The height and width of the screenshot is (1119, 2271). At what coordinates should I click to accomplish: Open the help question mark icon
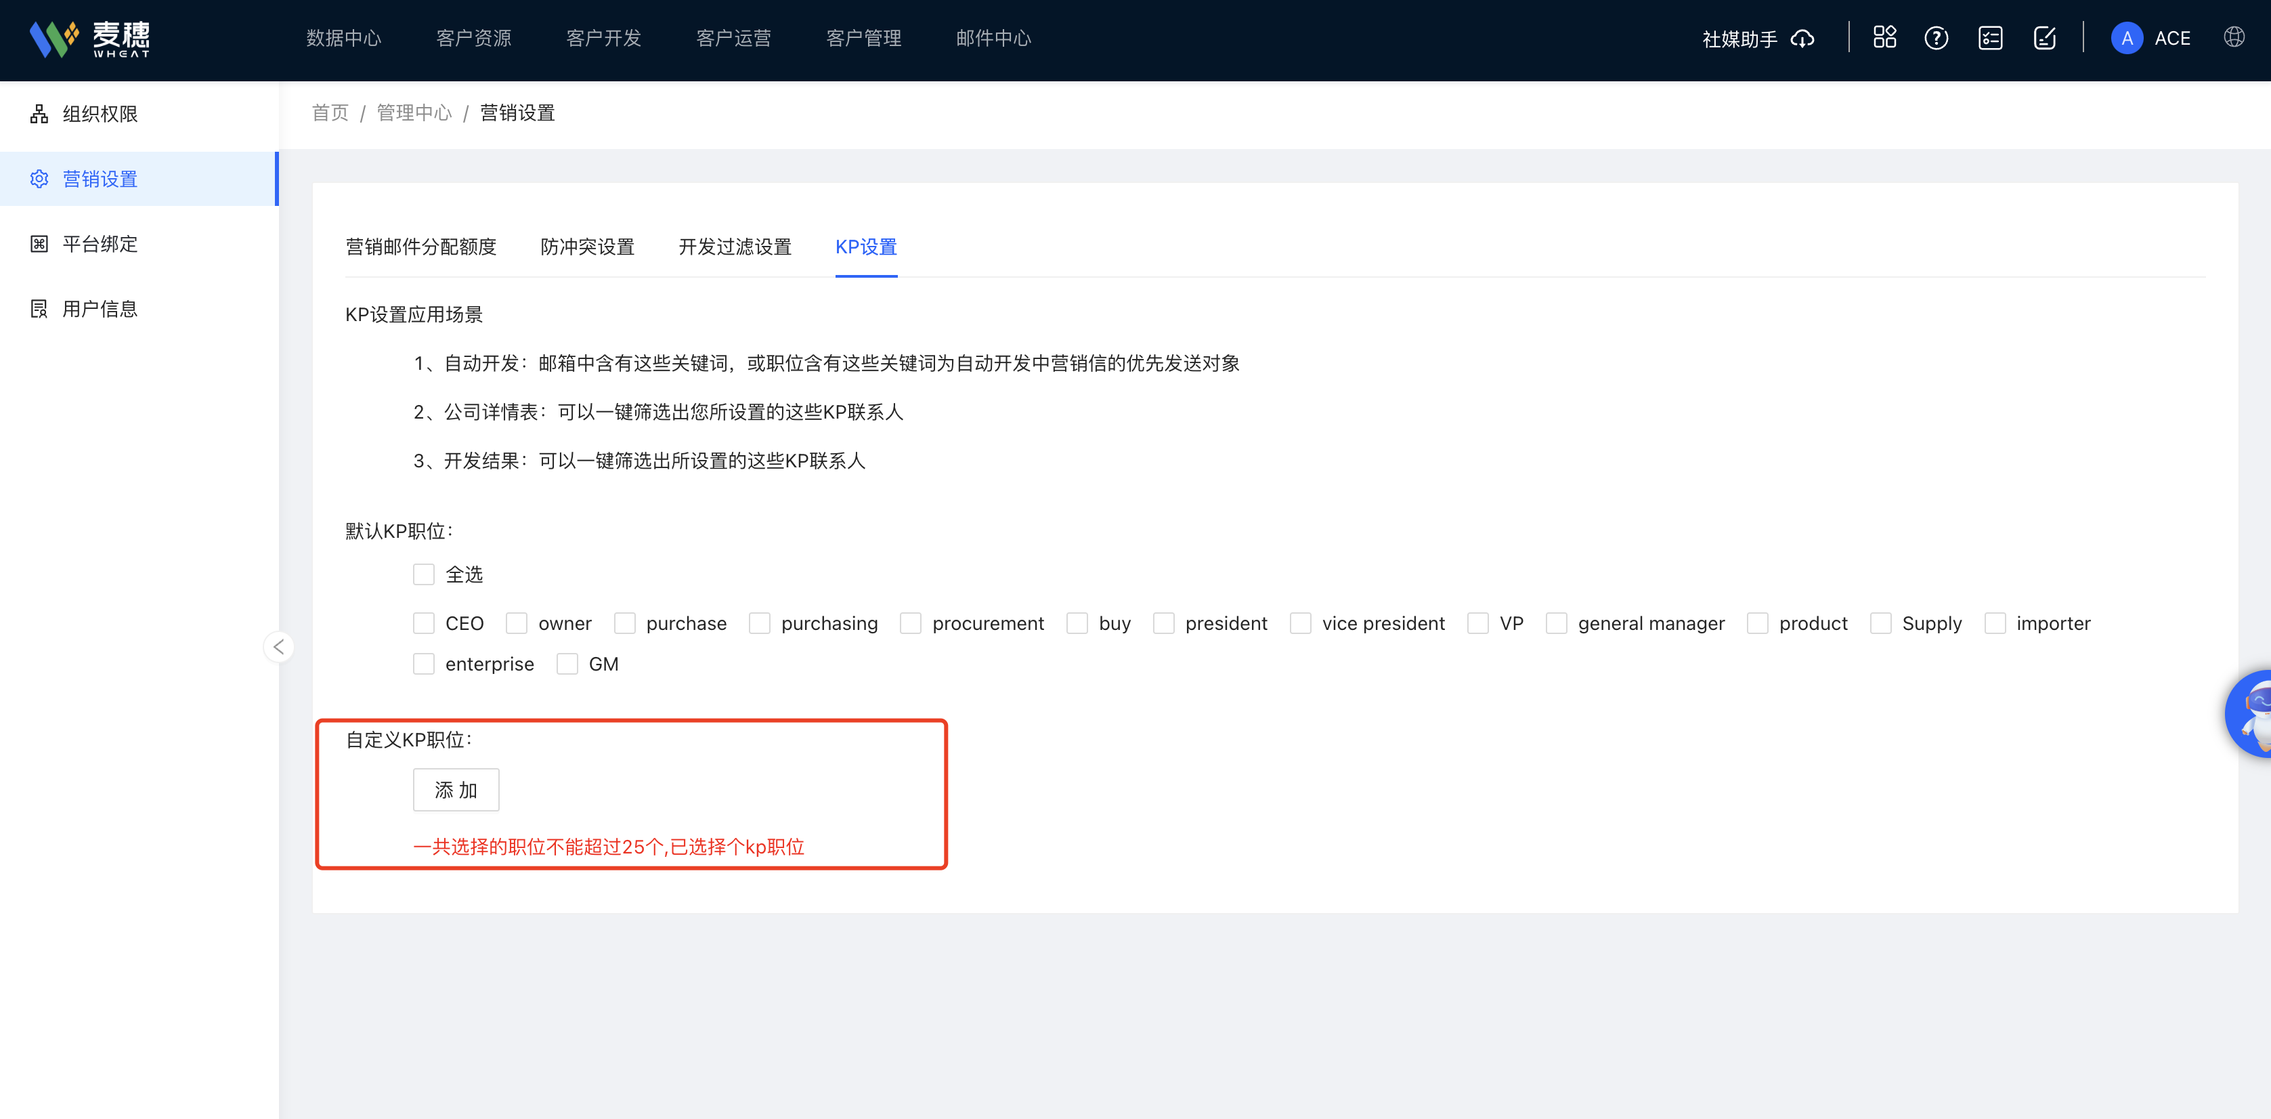click(1936, 39)
